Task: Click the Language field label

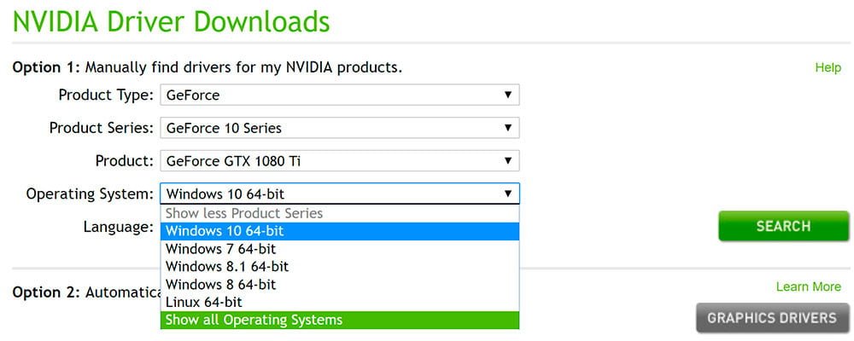Action: (118, 227)
